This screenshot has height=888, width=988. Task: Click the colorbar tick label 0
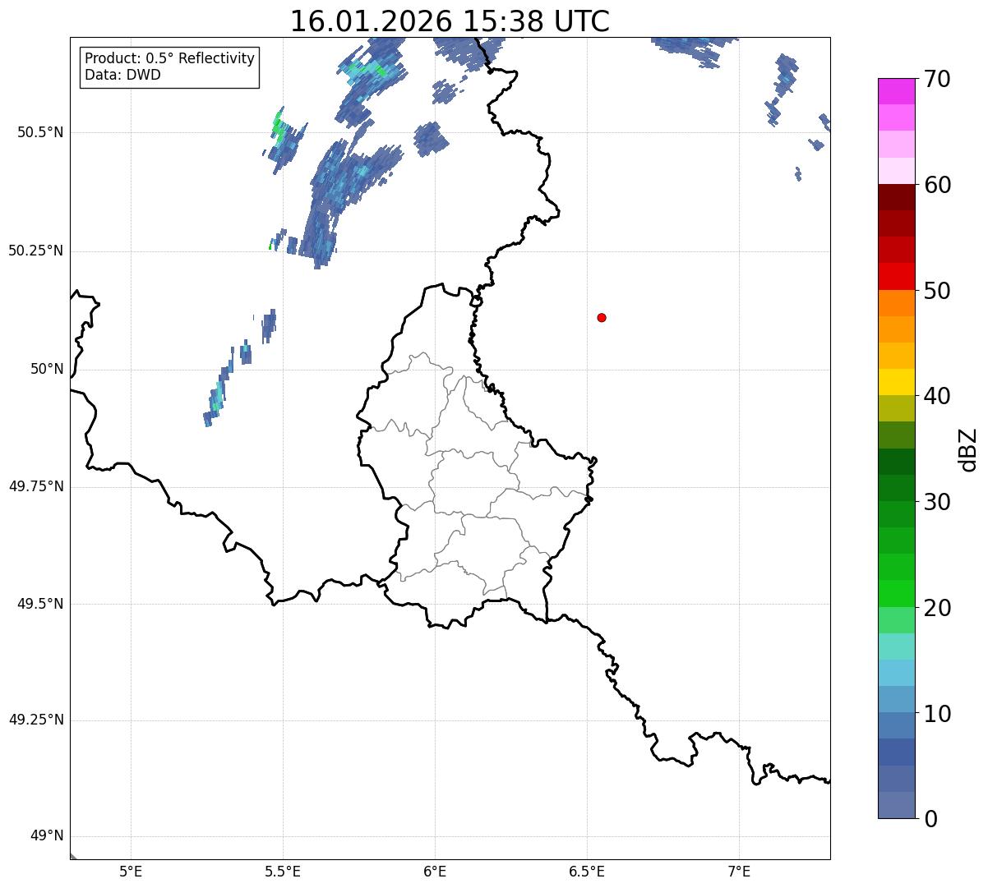click(x=930, y=818)
